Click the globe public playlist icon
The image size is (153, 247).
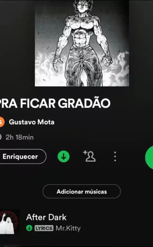[1, 137]
